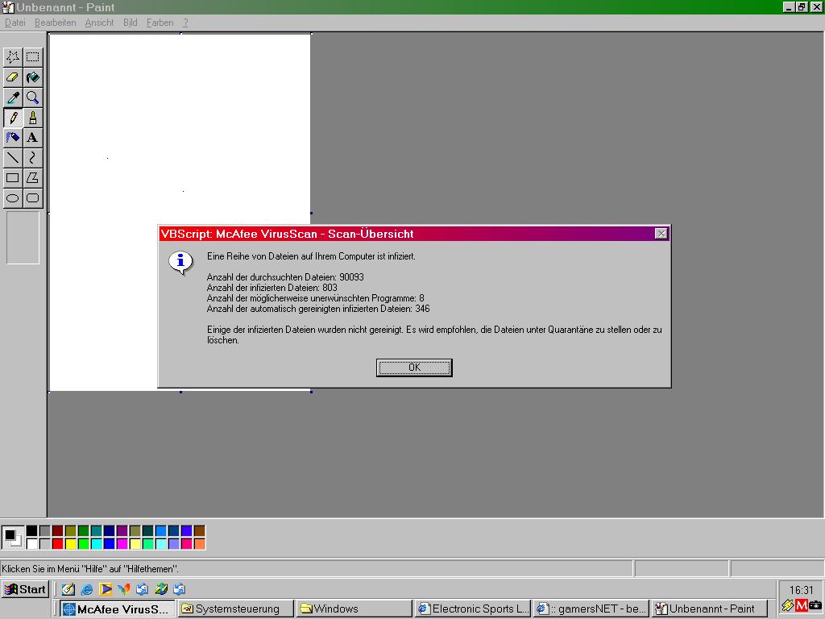Pick the purple color swatch

[x=122, y=530]
